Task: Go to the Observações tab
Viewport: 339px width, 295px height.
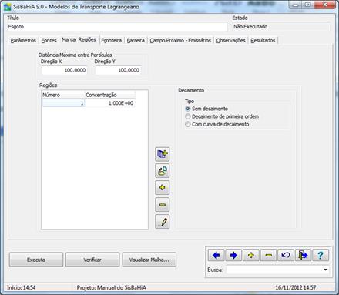Action: 230,40
